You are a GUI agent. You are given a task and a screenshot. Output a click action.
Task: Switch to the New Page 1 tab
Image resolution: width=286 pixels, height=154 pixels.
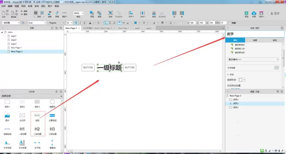(123, 28)
